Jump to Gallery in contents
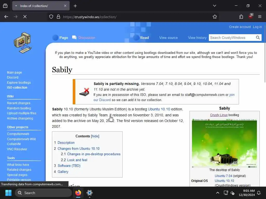The image size is (266, 199). tap(63, 172)
